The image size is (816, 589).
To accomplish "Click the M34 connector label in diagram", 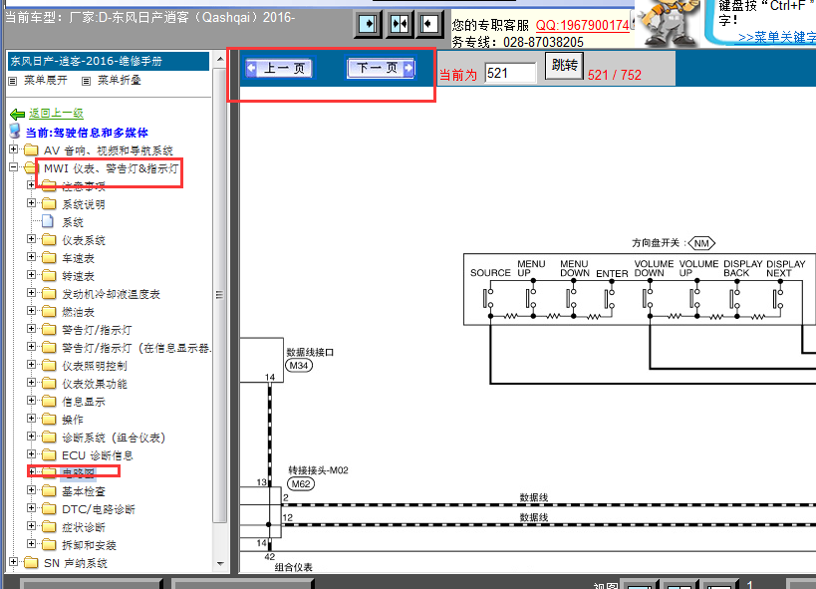I will click(x=299, y=366).
